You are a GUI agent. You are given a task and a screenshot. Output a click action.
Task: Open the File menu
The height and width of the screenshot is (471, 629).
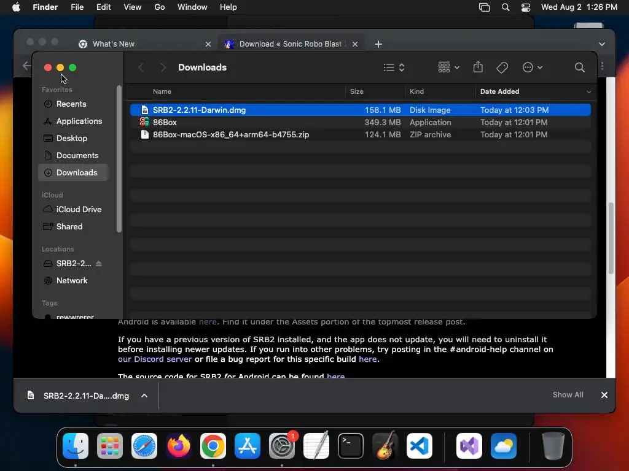(x=77, y=7)
